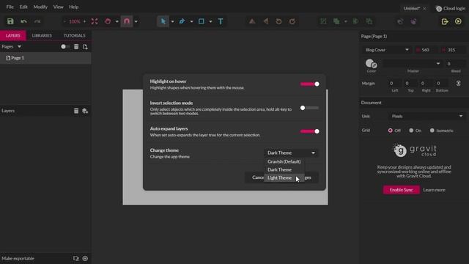469x264 pixels.
Task: Open the View menu
Action: (x=59, y=7)
